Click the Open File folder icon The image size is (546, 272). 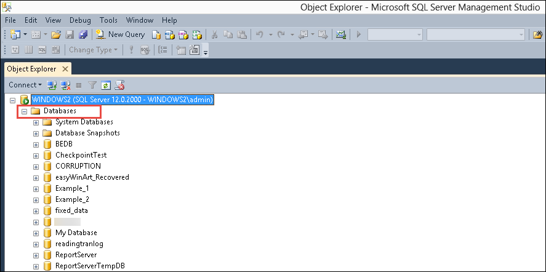56,34
